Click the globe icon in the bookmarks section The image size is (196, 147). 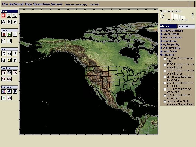(x=4, y=91)
